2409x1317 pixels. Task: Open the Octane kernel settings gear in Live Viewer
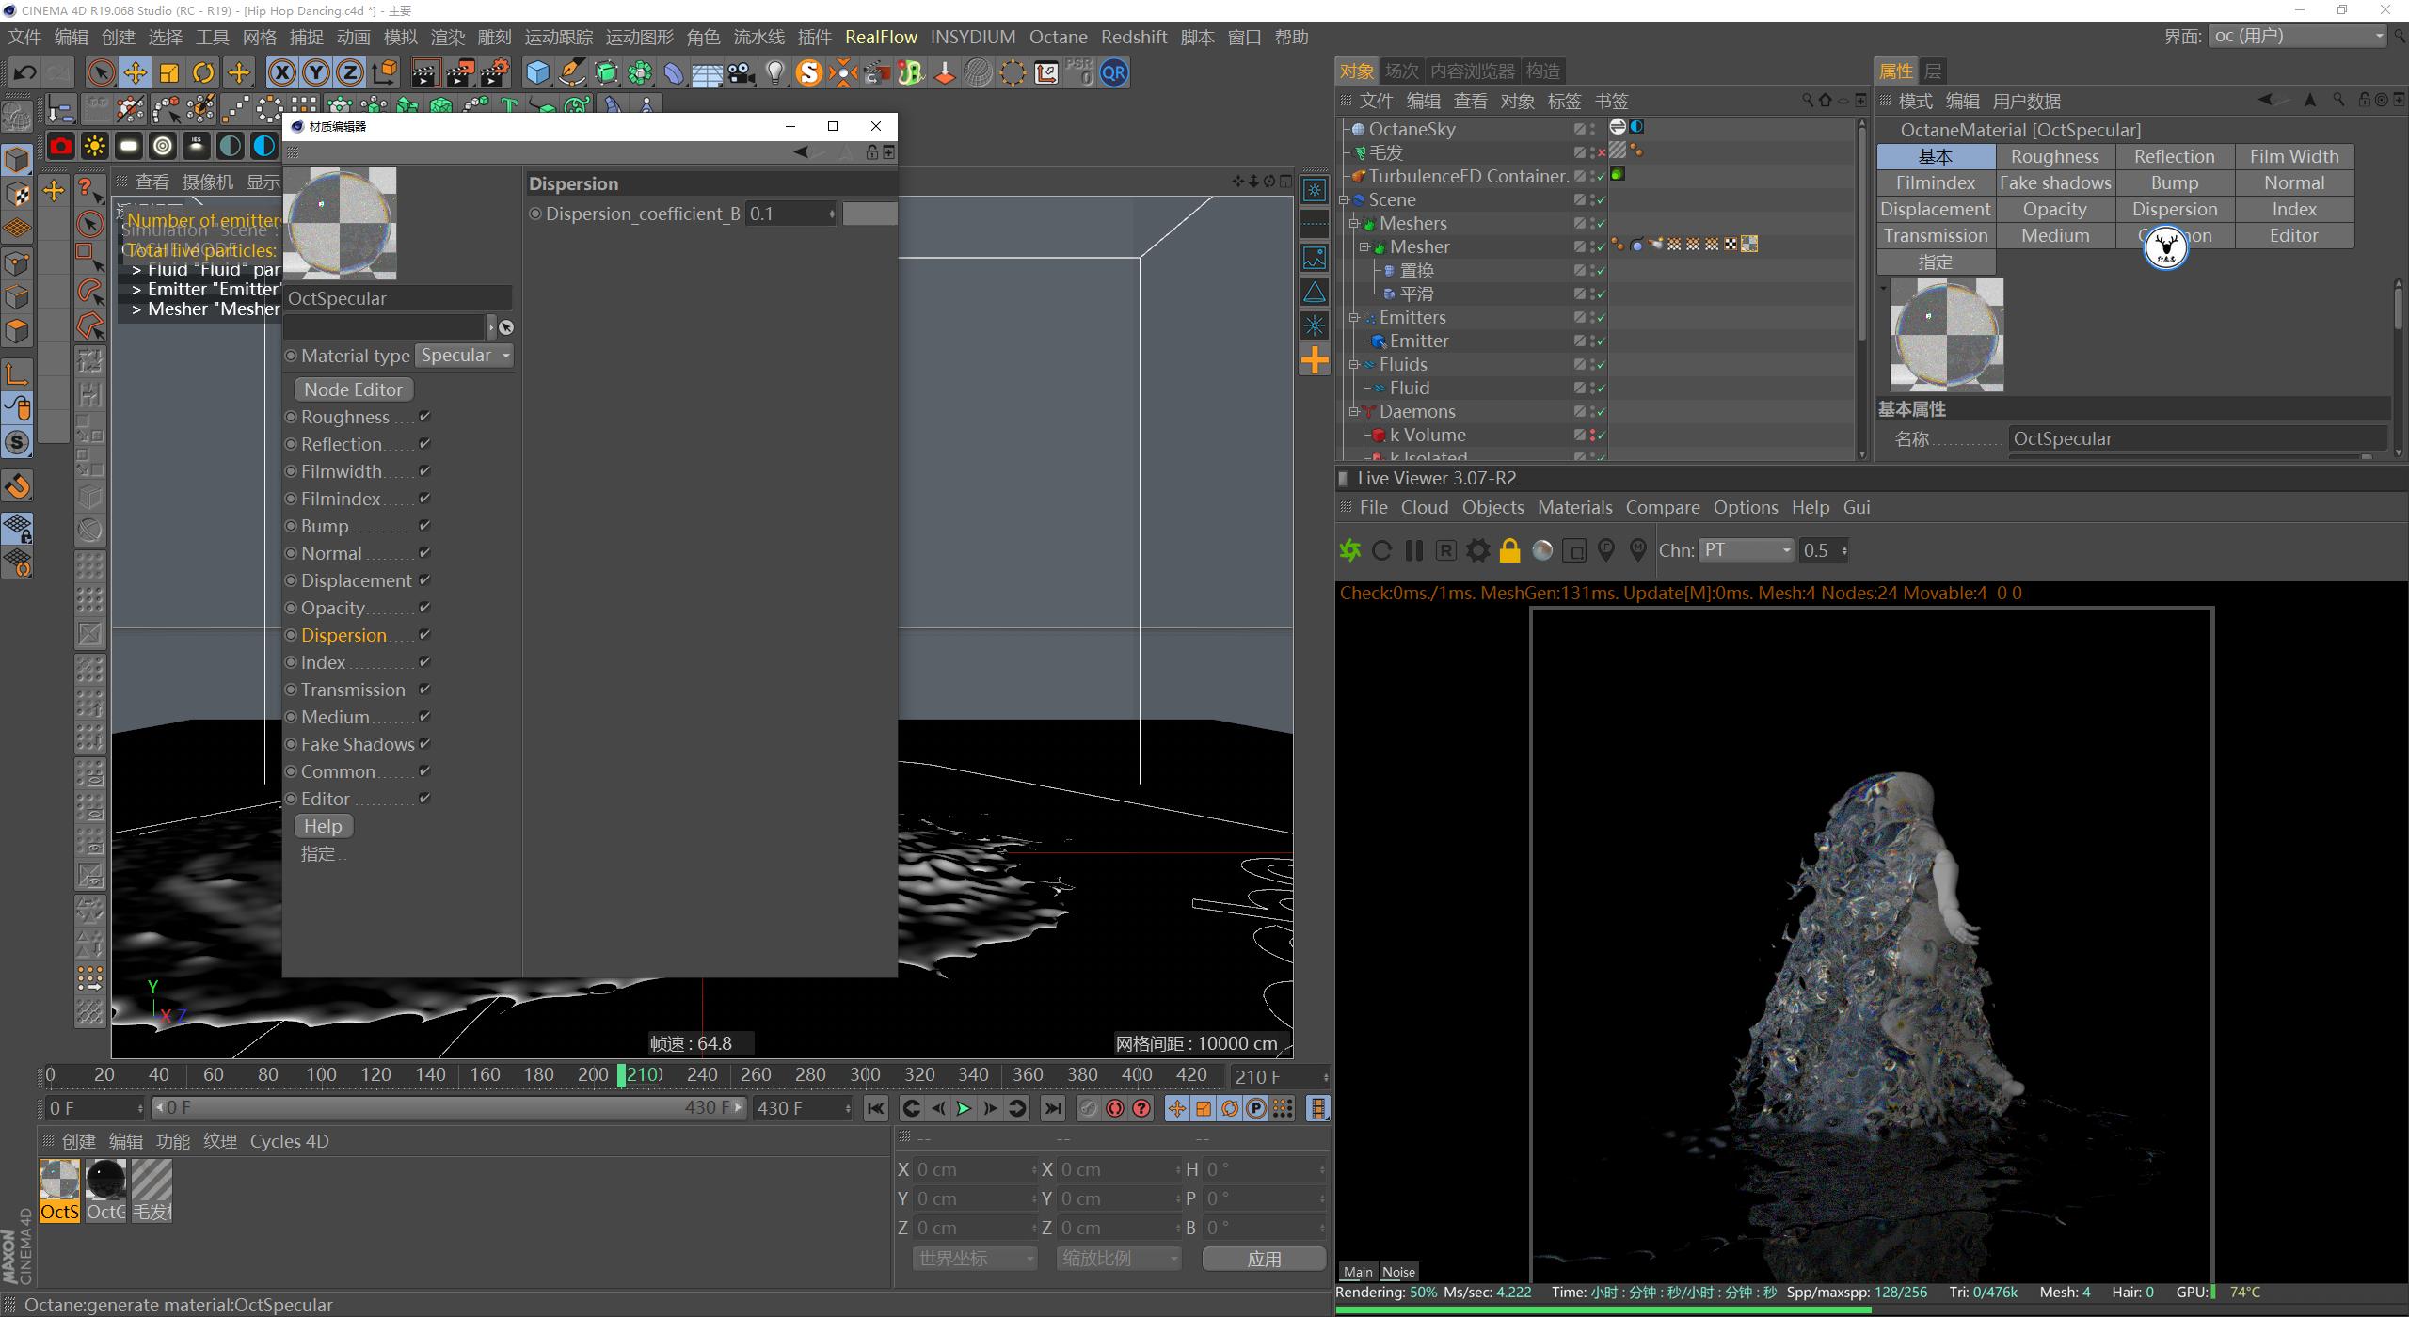(1477, 550)
